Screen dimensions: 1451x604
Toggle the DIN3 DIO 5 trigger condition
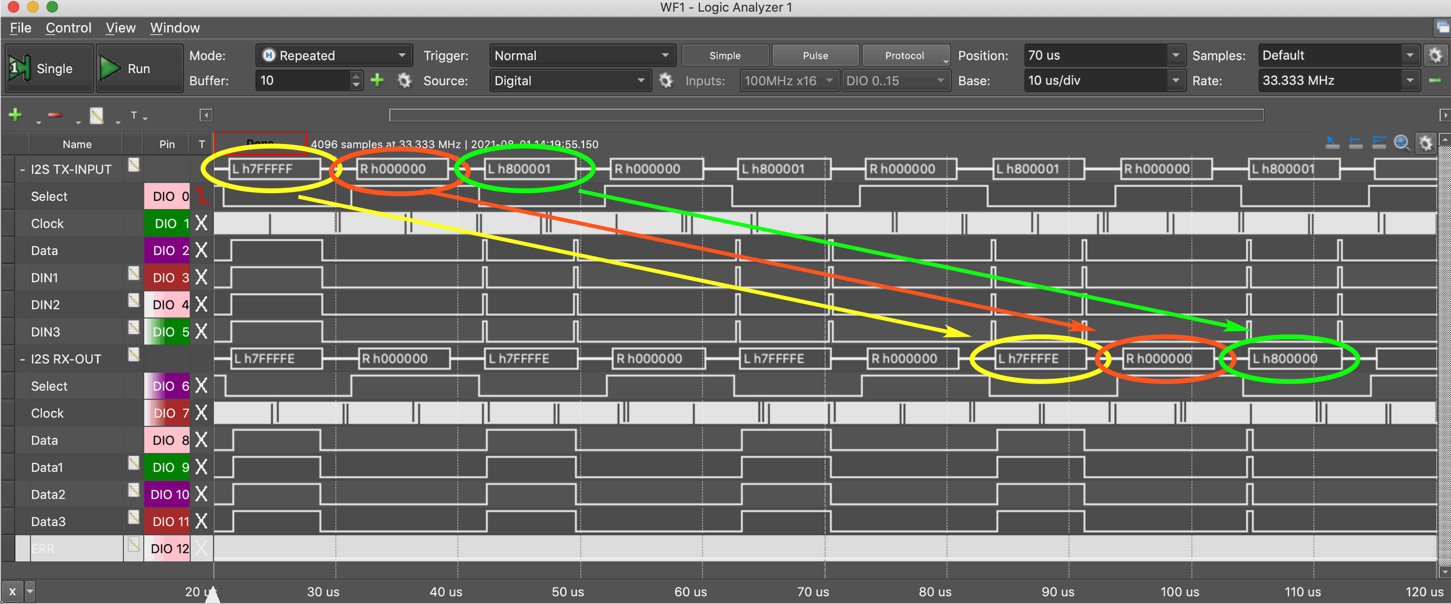click(x=201, y=331)
